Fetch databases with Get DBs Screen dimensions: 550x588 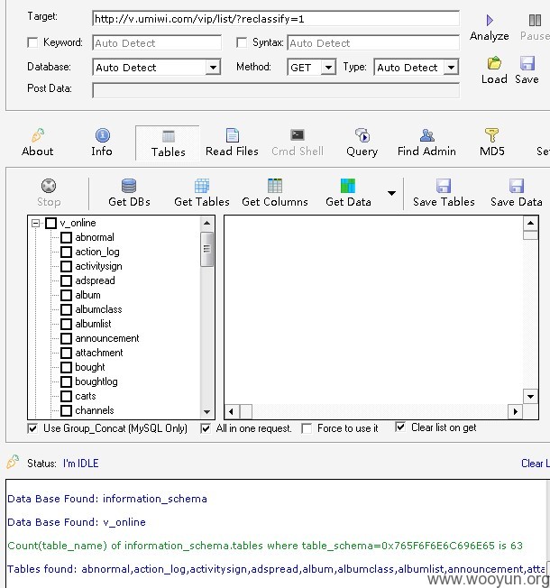[129, 186]
